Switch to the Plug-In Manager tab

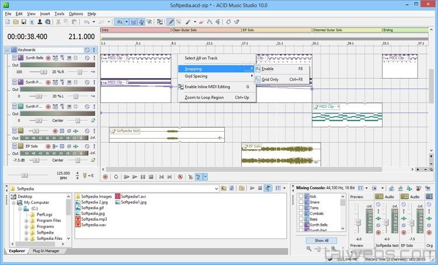45,250
